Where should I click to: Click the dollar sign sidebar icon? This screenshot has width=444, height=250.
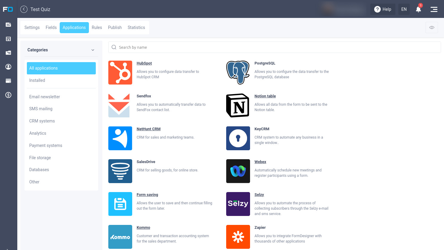(x=8, y=95)
